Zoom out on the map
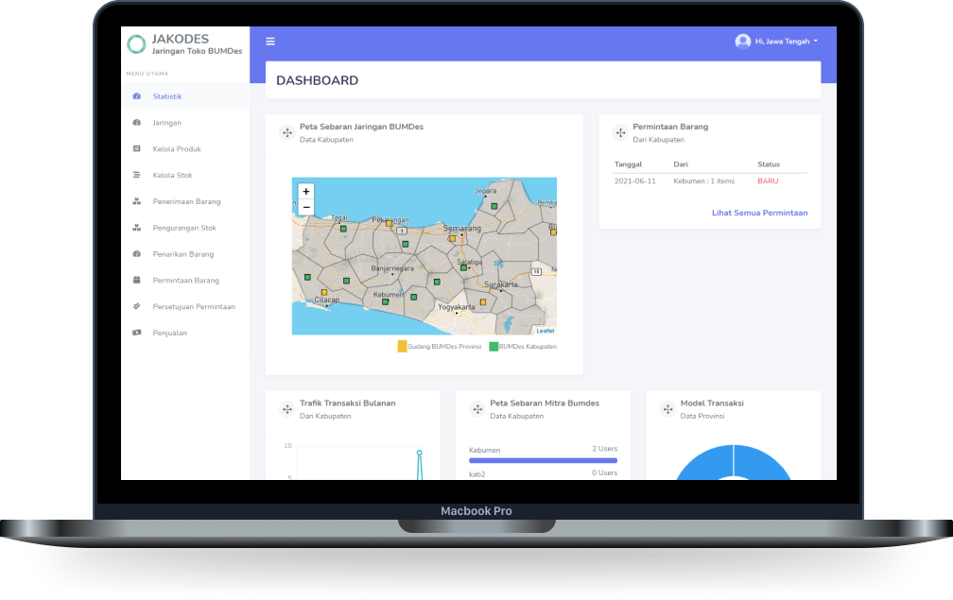The image size is (953, 600). click(x=306, y=207)
